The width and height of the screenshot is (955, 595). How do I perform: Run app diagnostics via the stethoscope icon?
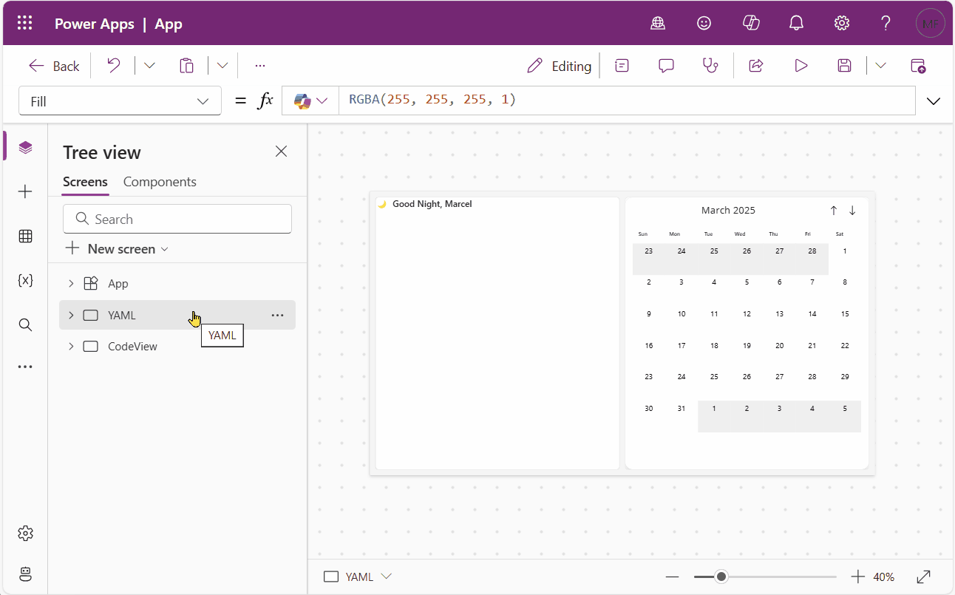(x=710, y=65)
